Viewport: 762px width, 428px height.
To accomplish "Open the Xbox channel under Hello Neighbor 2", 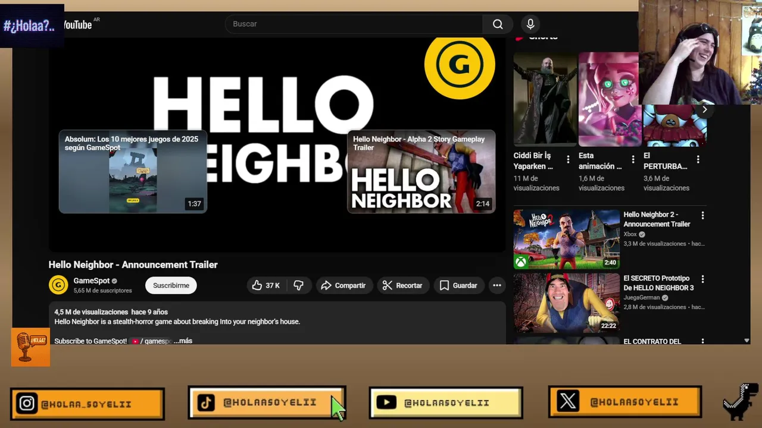I will coord(630,234).
